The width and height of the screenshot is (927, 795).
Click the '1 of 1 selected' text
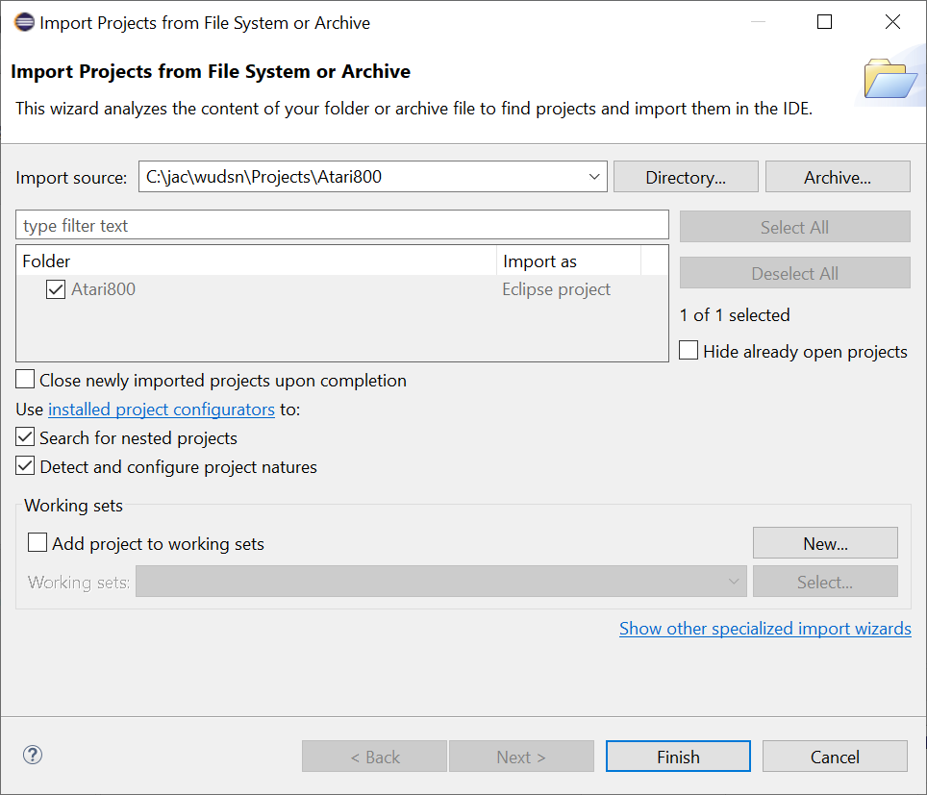735,315
